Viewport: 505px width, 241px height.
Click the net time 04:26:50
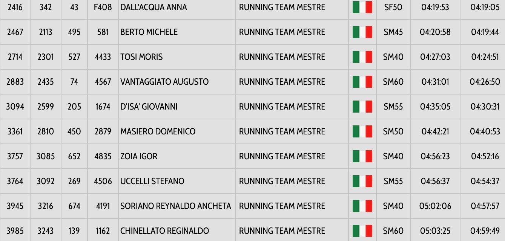click(x=485, y=82)
